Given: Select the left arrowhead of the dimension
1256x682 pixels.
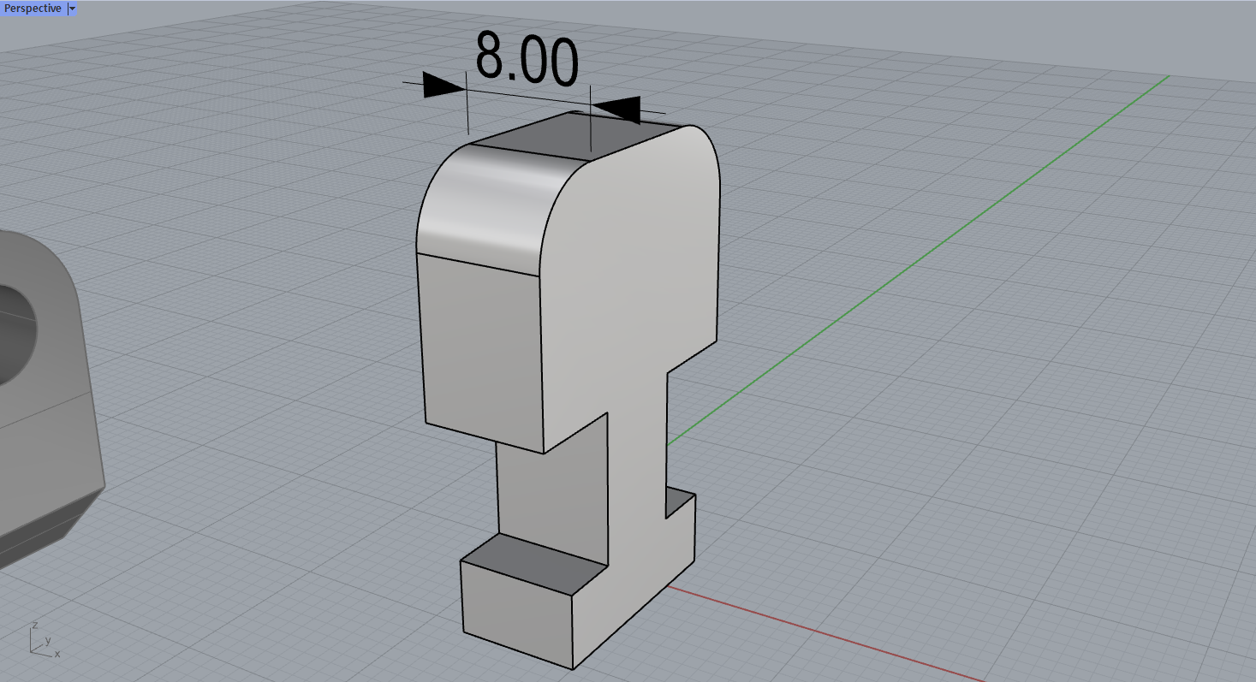Looking at the screenshot, I should pyautogui.click(x=443, y=86).
